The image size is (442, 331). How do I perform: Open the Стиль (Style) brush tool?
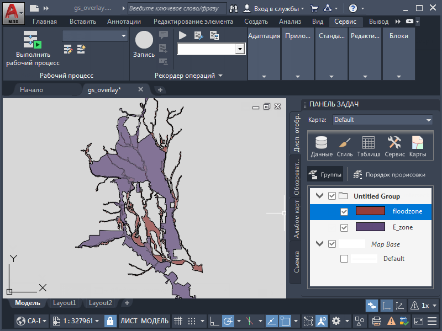pyautogui.click(x=345, y=146)
